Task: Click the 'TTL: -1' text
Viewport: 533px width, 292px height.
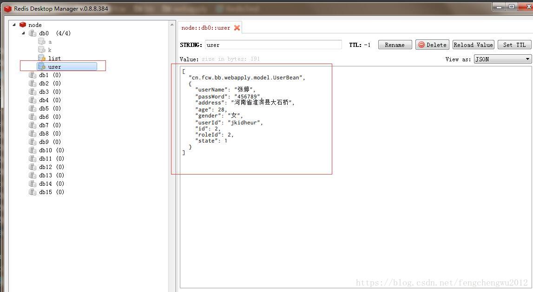Action: [360, 45]
